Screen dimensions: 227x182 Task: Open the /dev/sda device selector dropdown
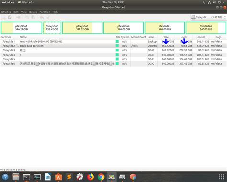tap(208, 17)
